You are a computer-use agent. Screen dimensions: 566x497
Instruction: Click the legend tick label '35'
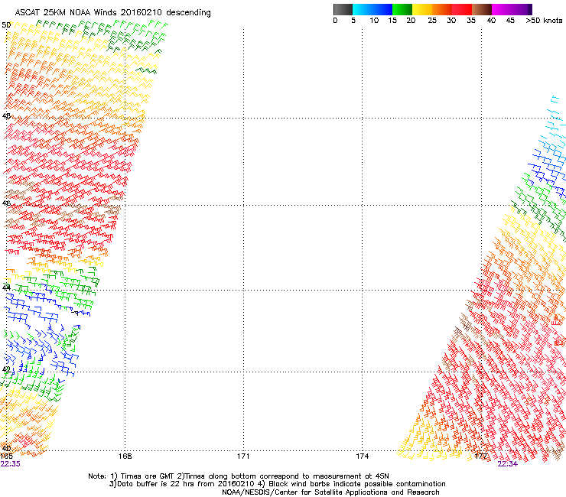coord(471,21)
